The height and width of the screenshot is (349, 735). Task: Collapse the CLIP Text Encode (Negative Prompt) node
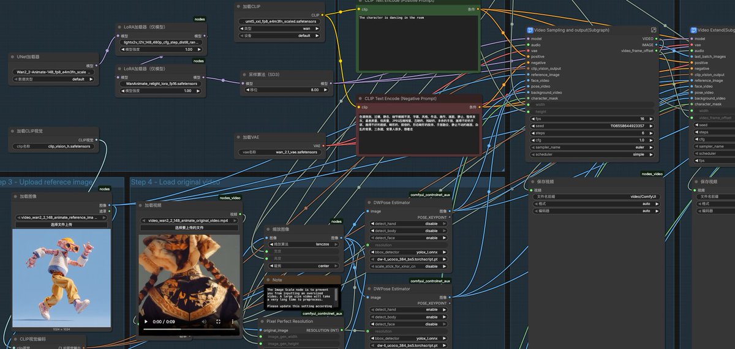click(360, 98)
